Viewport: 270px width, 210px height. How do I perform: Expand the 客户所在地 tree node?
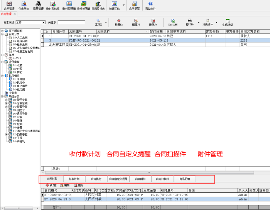[x=2, y=31]
